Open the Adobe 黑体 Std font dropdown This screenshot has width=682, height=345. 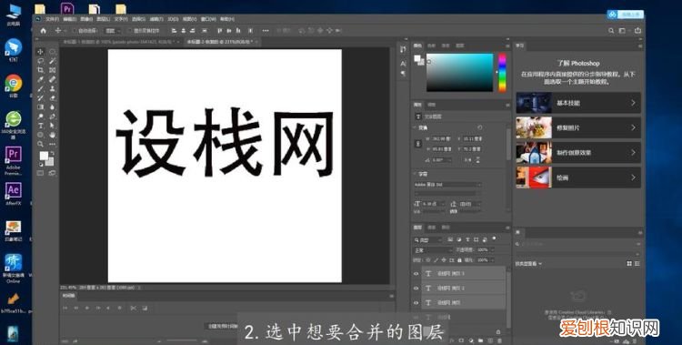coord(447,185)
